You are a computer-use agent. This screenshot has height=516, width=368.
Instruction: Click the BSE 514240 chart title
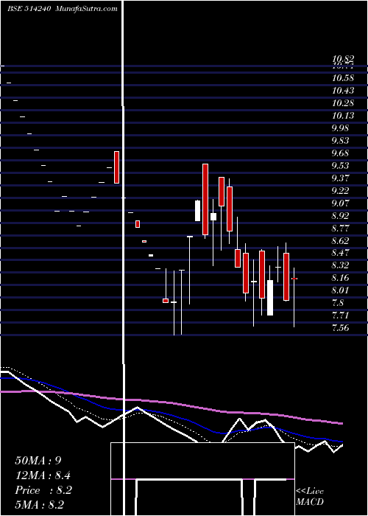[x=29, y=9]
